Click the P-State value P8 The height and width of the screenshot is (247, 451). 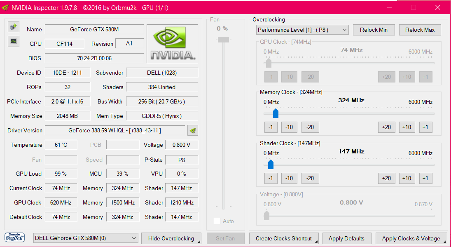pos(182,160)
